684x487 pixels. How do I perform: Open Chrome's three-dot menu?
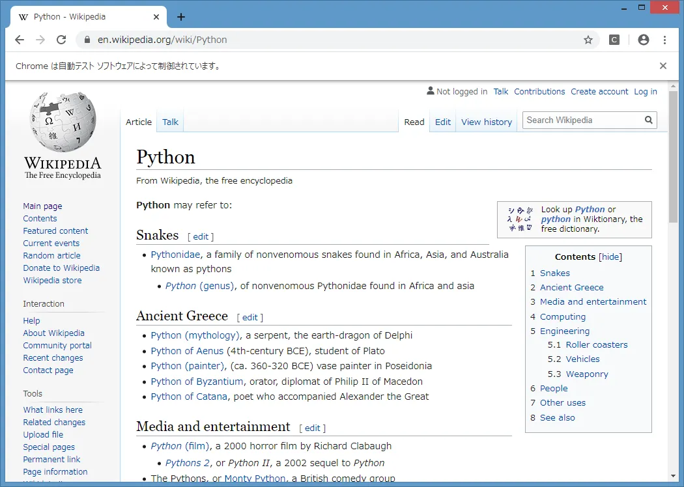click(x=665, y=40)
